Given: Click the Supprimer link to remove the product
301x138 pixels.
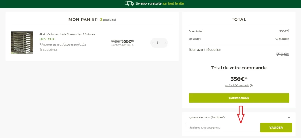Looking at the screenshot, I should coord(50,50).
